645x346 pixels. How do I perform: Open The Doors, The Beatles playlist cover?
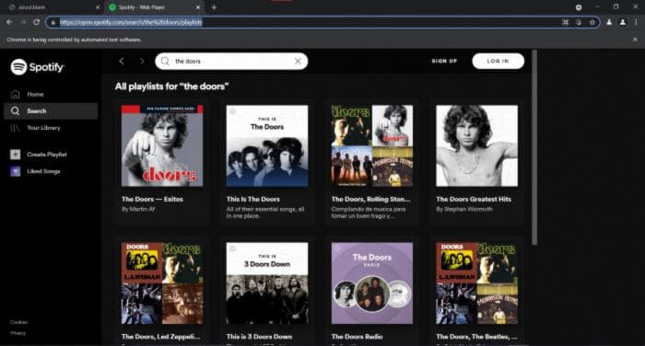(477, 283)
